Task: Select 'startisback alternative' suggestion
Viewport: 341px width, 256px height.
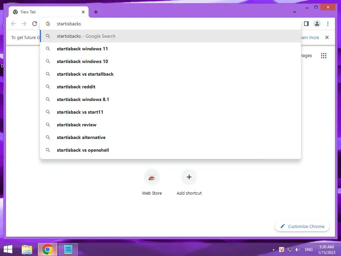Action: coord(171,137)
